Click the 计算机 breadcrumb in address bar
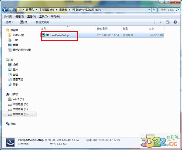 [x=30, y=10]
